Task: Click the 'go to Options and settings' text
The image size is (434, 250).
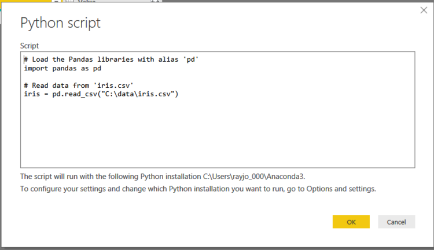Action: click(332, 189)
